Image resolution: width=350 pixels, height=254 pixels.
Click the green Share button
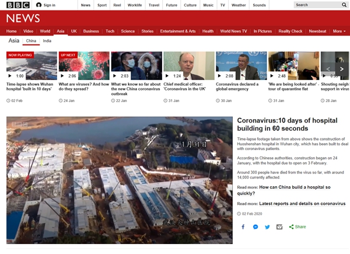297,227
